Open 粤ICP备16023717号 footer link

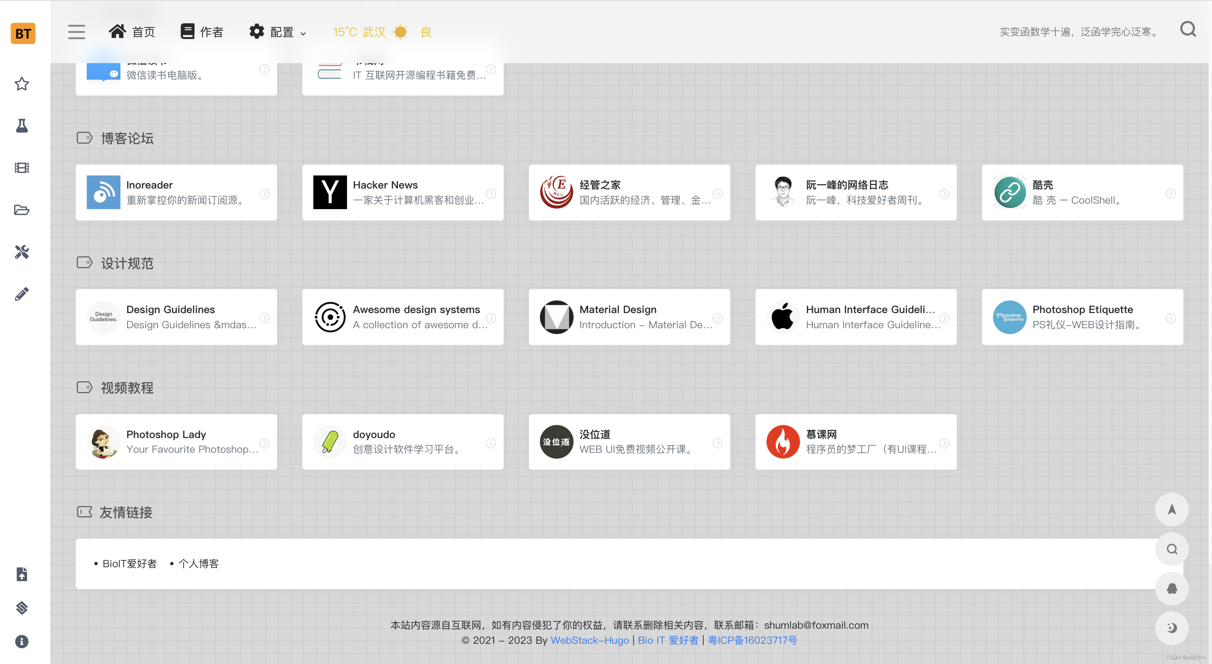click(x=752, y=640)
